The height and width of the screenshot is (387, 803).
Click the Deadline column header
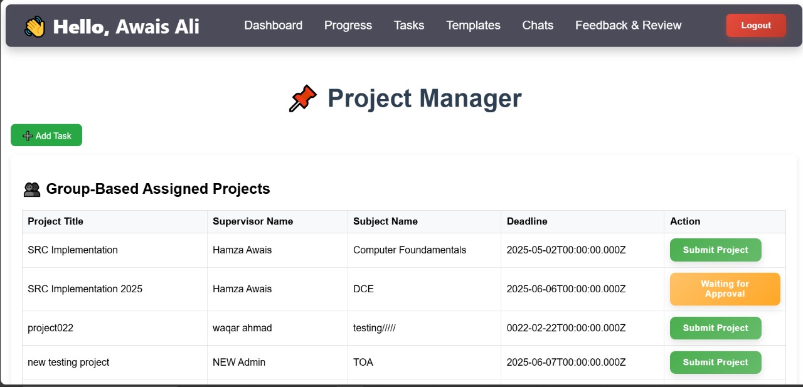coord(527,221)
